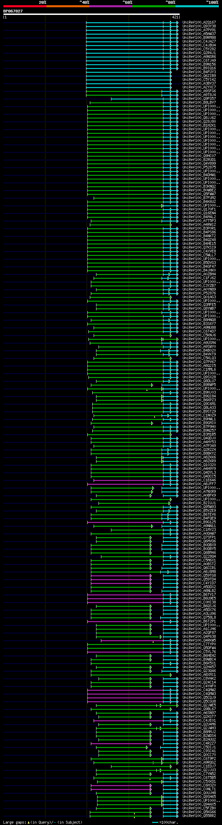Click the red 20% identity legend bar
The height and width of the screenshot is (825, 222).
tap(25, 6)
